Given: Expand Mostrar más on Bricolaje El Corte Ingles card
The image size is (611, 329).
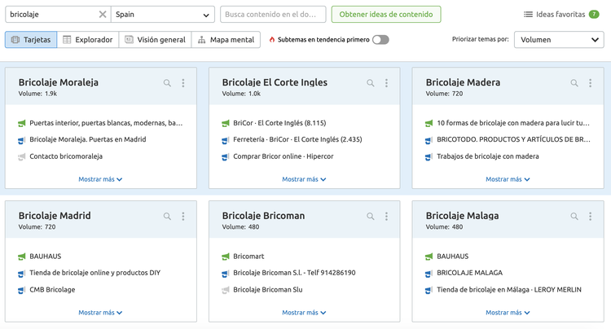Looking at the screenshot, I should tap(304, 179).
